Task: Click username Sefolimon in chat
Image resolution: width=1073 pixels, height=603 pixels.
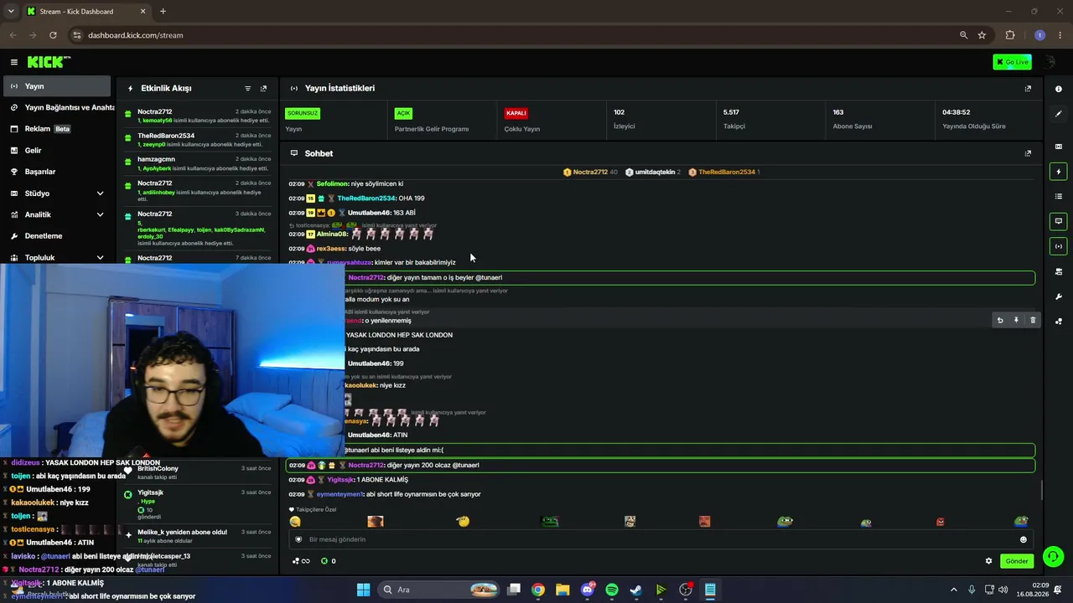Action: point(333,183)
